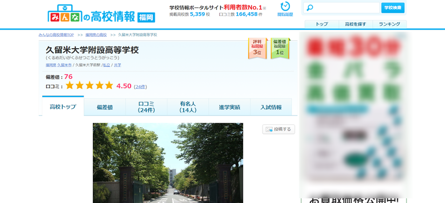This screenshot has height=203, width=445.
Task: Select the 高校トップ tab
Action: (x=63, y=106)
